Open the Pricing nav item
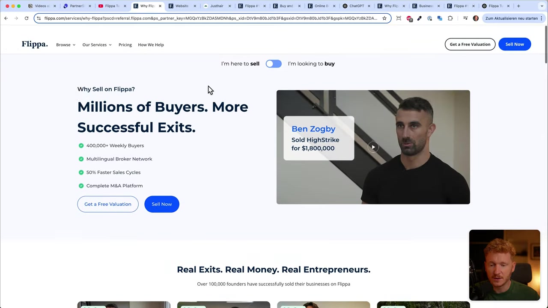The height and width of the screenshot is (308, 548). [x=125, y=44]
